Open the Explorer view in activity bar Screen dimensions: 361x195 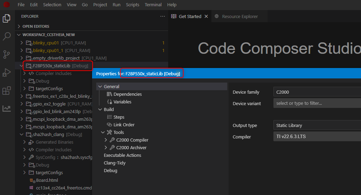point(7,18)
